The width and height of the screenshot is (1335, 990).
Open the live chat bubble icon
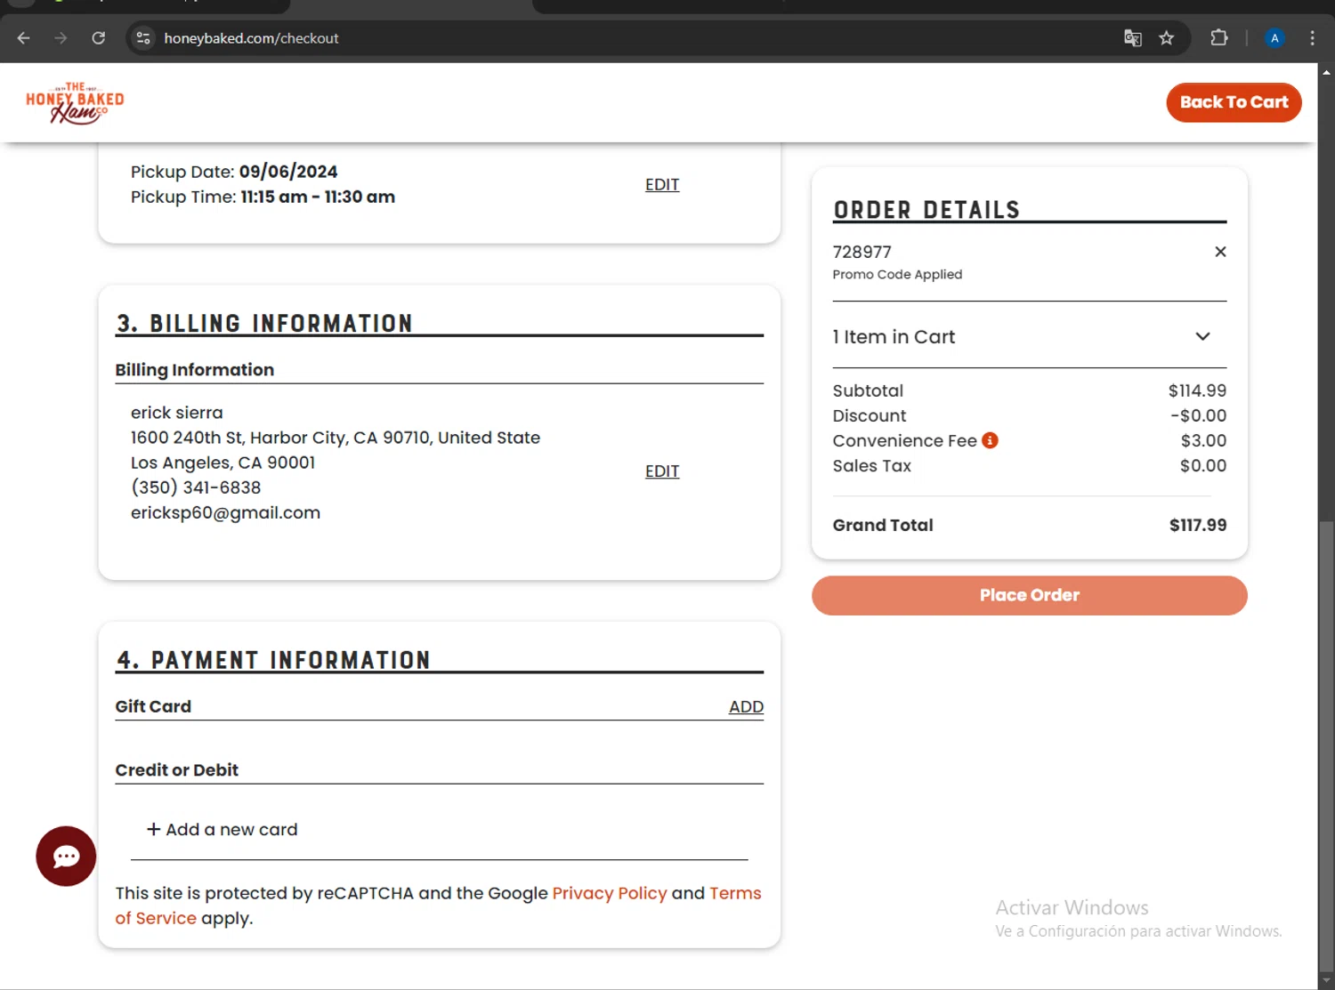click(x=66, y=856)
